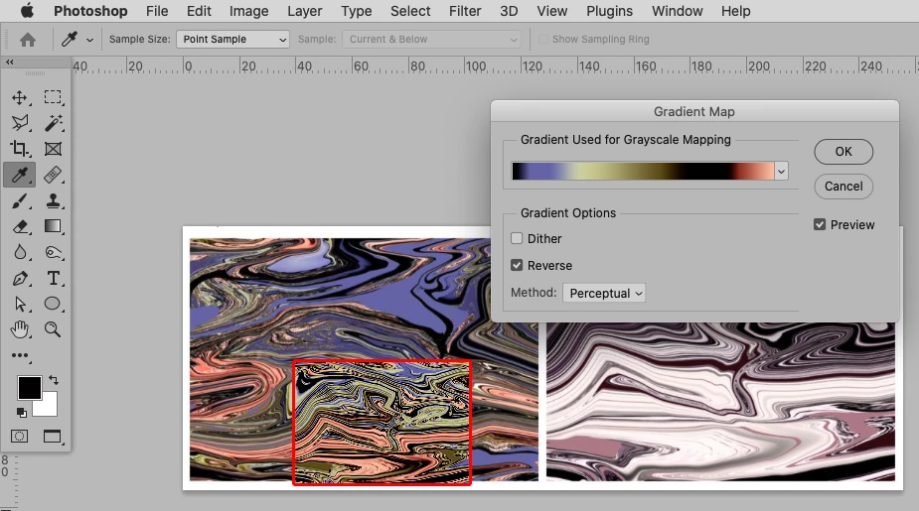919x511 pixels.
Task: Open the Plugins menu
Action: click(610, 11)
